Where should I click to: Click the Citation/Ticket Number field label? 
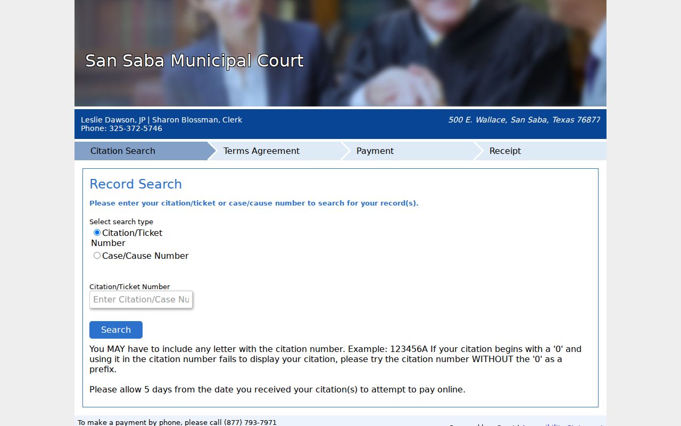(x=130, y=286)
